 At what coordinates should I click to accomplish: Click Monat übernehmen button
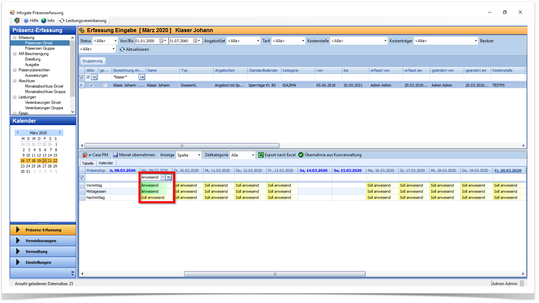click(x=134, y=155)
